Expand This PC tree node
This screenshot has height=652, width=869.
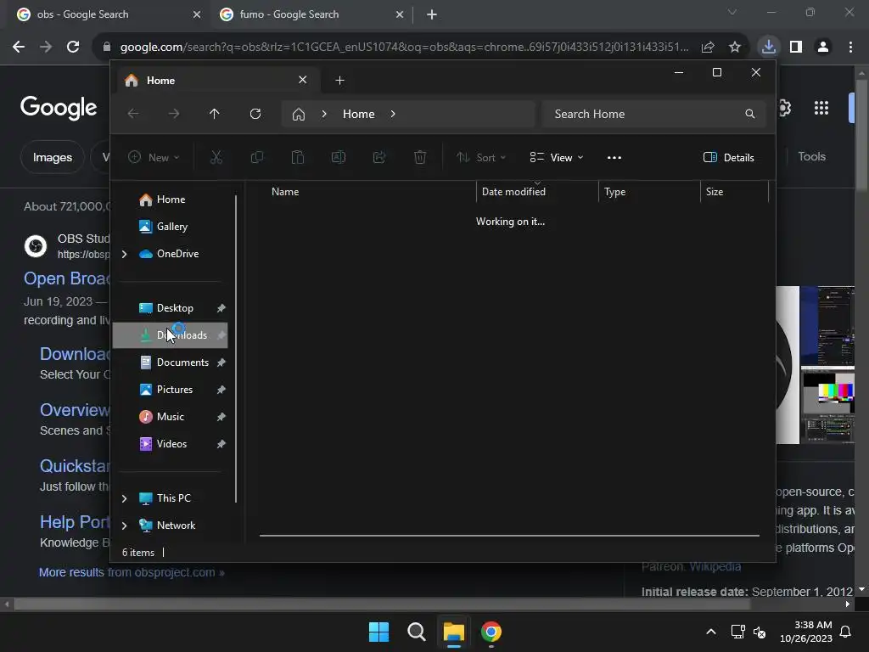click(124, 498)
